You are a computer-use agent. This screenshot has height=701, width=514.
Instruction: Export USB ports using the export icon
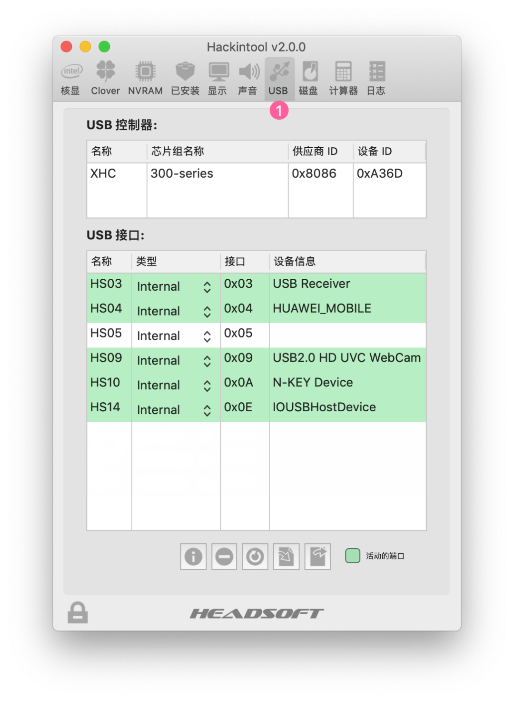point(317,556)
